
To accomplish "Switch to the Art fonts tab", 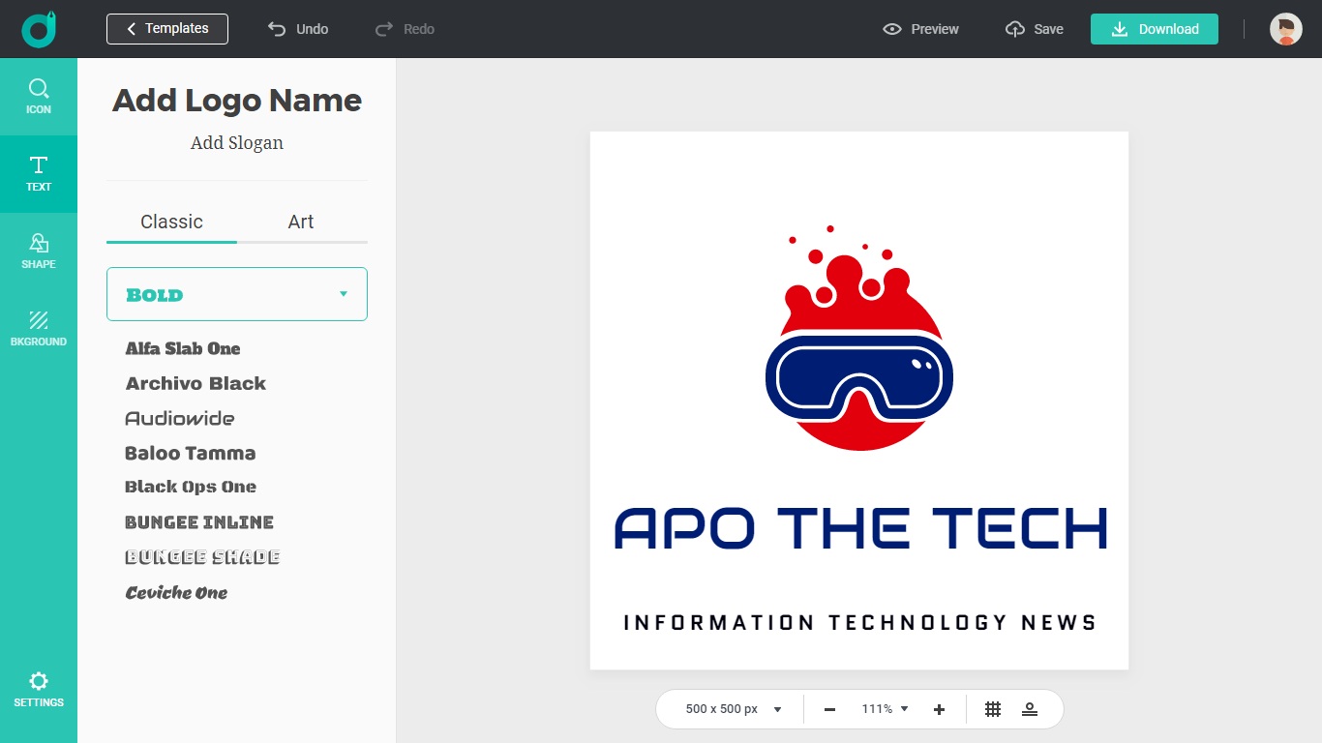I will click(x=301, y=222).
